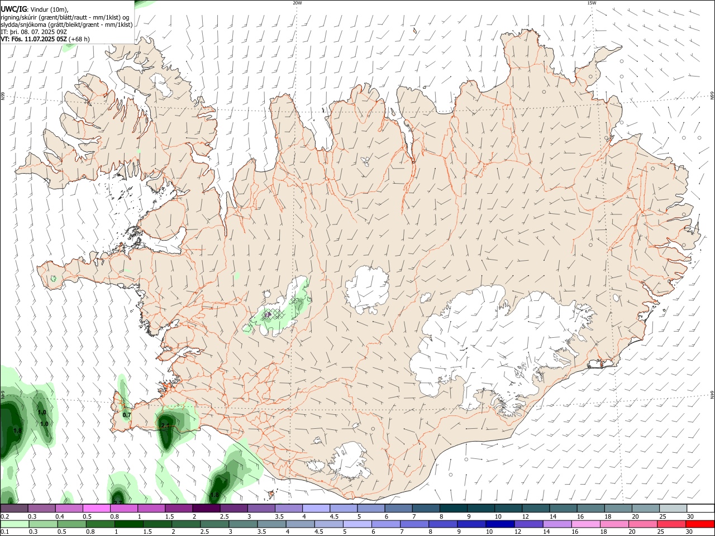This screenshot has height=536, width=715.
Task: Click the '0.7' rainfall value on Reykjanes peninsula
Action: 127,415
